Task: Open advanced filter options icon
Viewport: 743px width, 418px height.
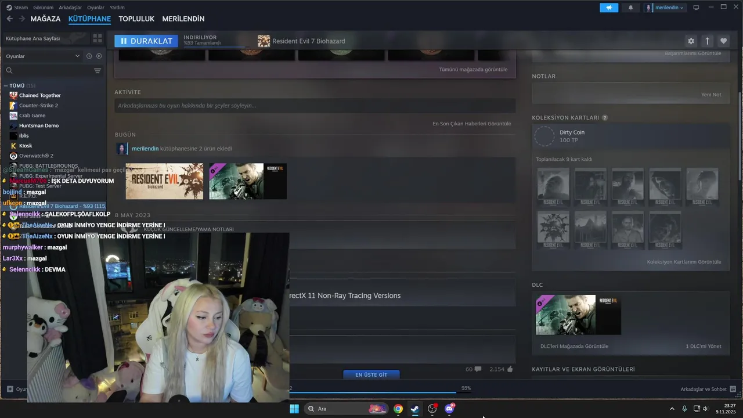Action: coord(98,71)
